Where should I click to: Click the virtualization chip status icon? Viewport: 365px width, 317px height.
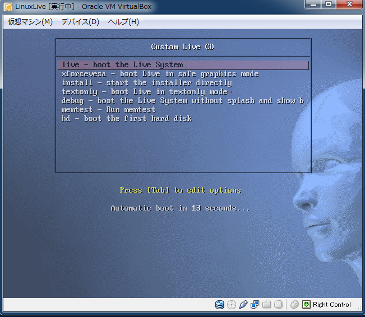tap(279, 305)
